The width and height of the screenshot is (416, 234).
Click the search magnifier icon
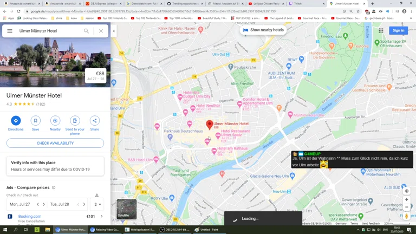point(86,31)
